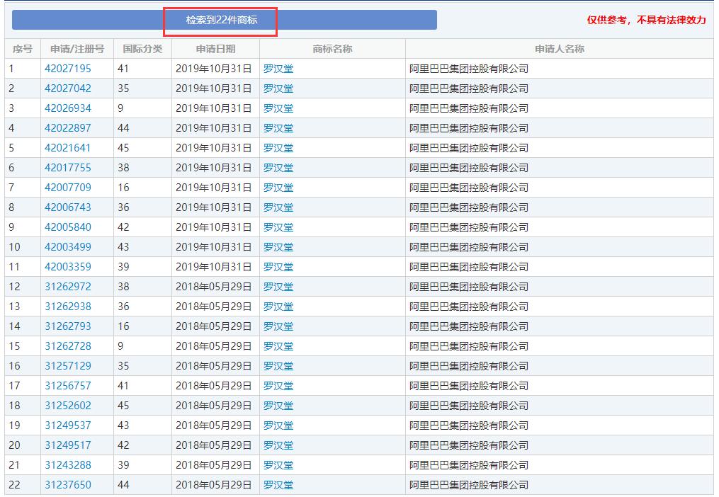Open registration number 42026934

(68, 108)
